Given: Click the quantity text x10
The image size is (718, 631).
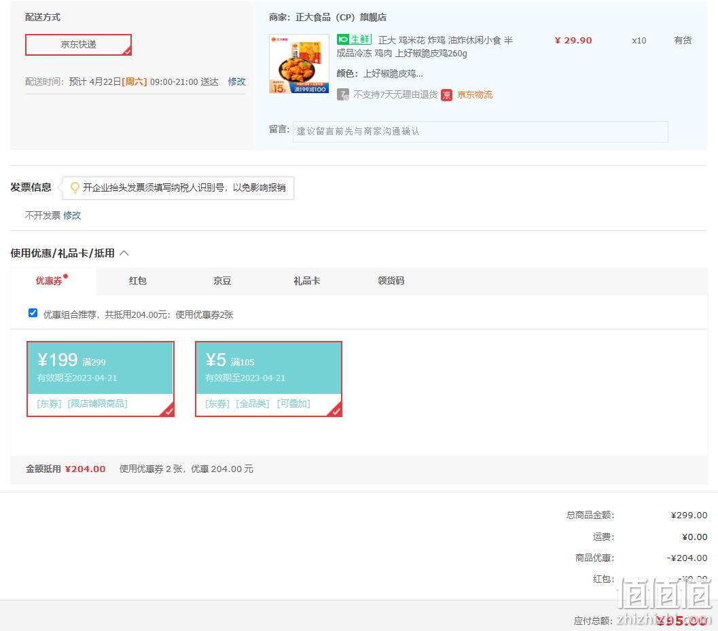Looking at the screenshot, I should point(639,40).
